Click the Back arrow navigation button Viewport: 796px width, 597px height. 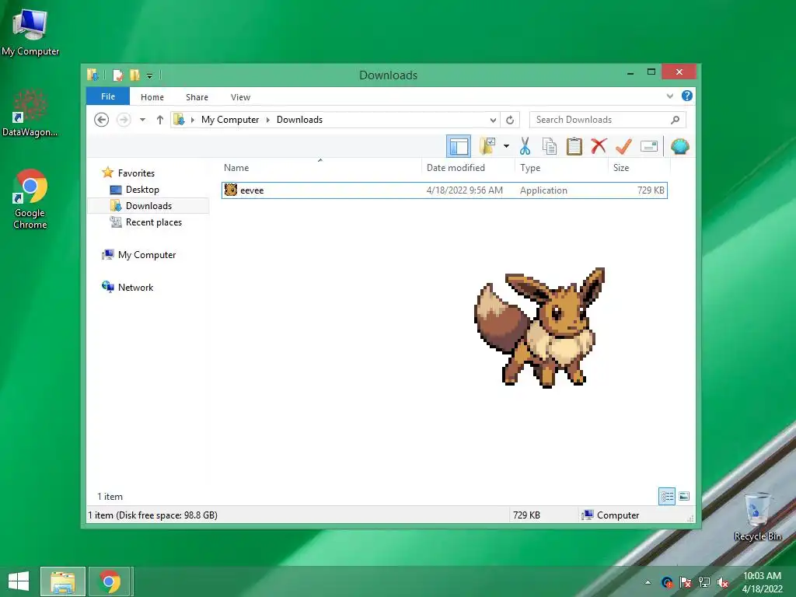pos(102,120)
